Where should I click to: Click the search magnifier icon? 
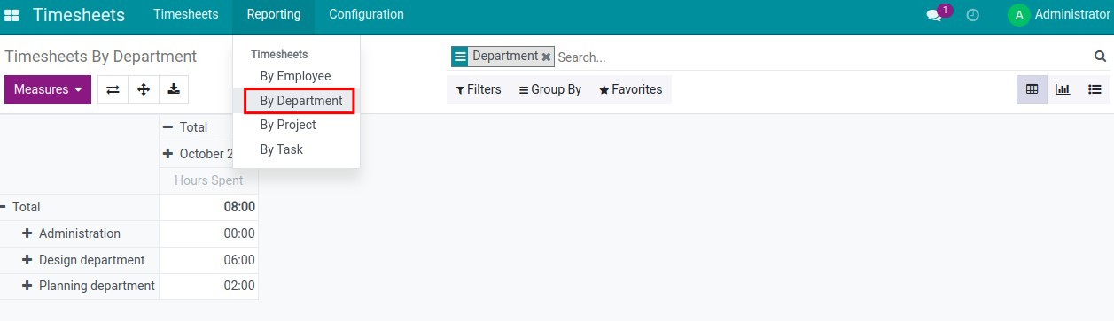pyautogui.click(x=1100, y=57)
